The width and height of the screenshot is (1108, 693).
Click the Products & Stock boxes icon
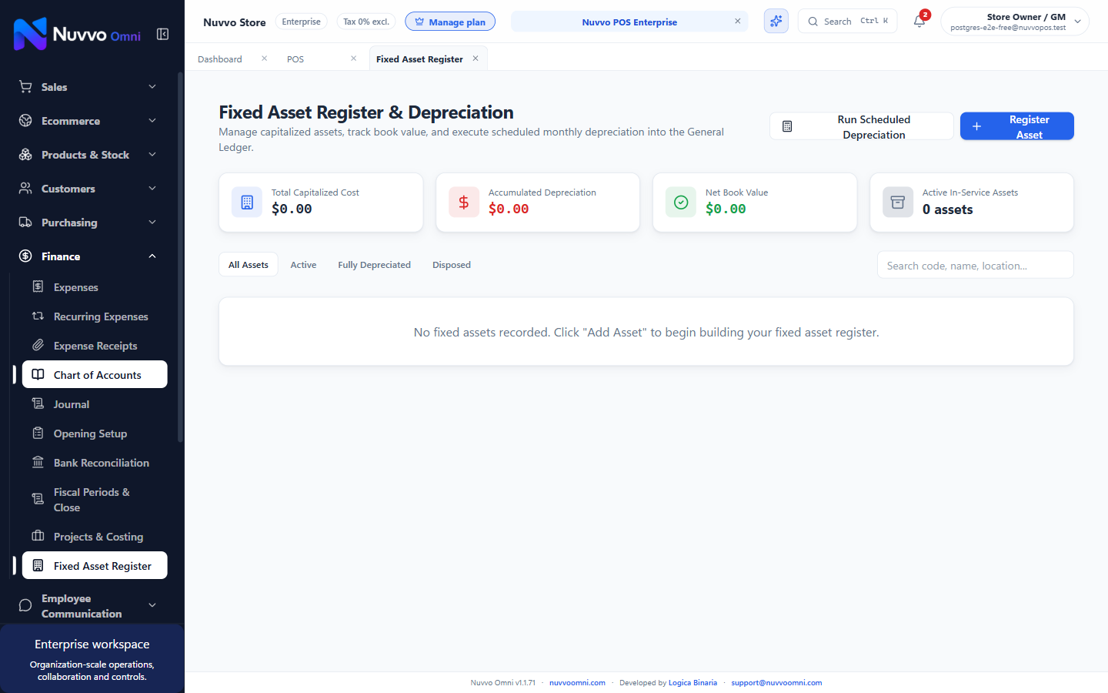(25, 155)
